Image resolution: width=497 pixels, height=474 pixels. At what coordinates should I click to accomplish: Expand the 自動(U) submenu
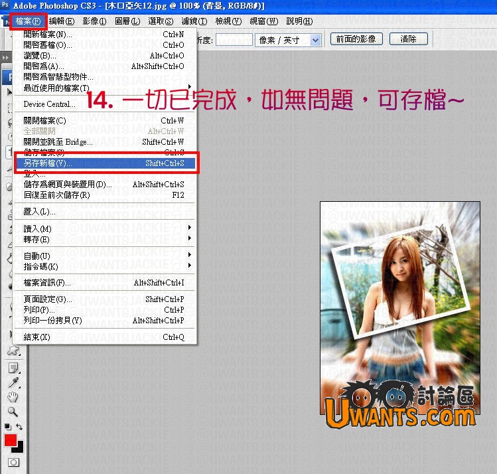[104, 256]
